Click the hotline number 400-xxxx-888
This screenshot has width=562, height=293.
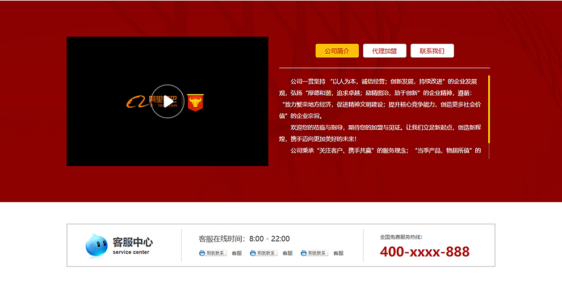point(425,252)
